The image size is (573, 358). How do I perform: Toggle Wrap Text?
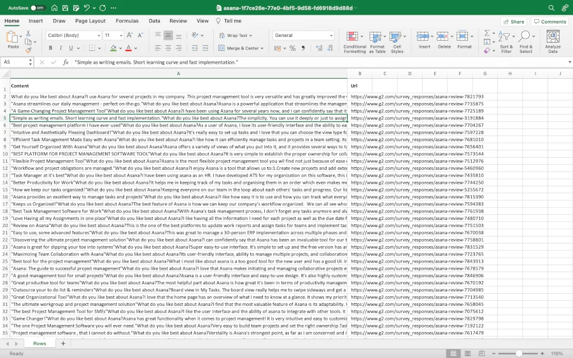236,36
